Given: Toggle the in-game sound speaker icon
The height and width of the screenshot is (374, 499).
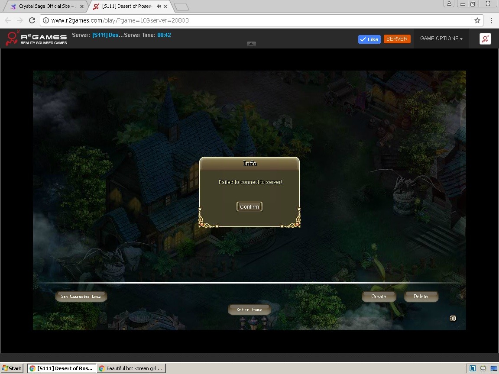Looking at the screenshot, I should tap(453, 319).
